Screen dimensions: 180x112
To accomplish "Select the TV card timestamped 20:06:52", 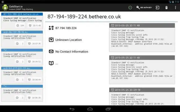I will click(x=22, y=57).
